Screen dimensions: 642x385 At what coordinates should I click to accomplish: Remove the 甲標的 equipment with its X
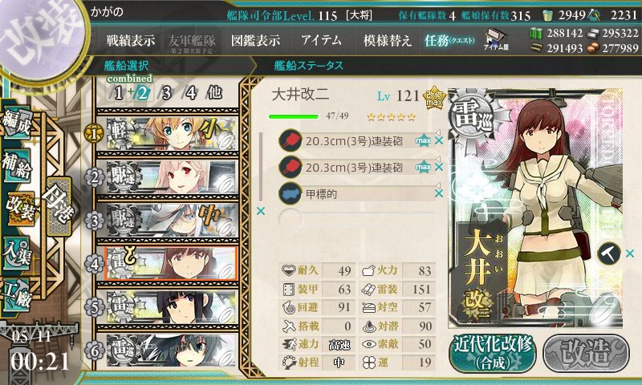(439, 193)
